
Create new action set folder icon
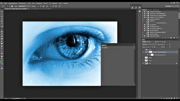click(171, 38)
